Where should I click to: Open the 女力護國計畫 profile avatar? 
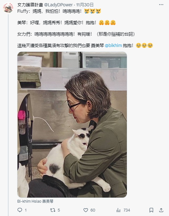[x=8, y=8]
